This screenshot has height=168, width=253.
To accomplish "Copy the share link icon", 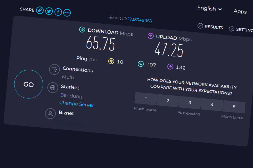I will tap(40, 10).
